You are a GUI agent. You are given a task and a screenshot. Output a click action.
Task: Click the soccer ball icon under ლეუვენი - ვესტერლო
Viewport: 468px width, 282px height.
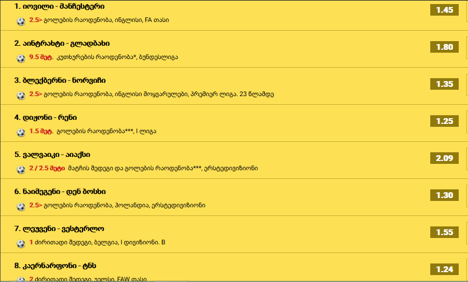21,244
